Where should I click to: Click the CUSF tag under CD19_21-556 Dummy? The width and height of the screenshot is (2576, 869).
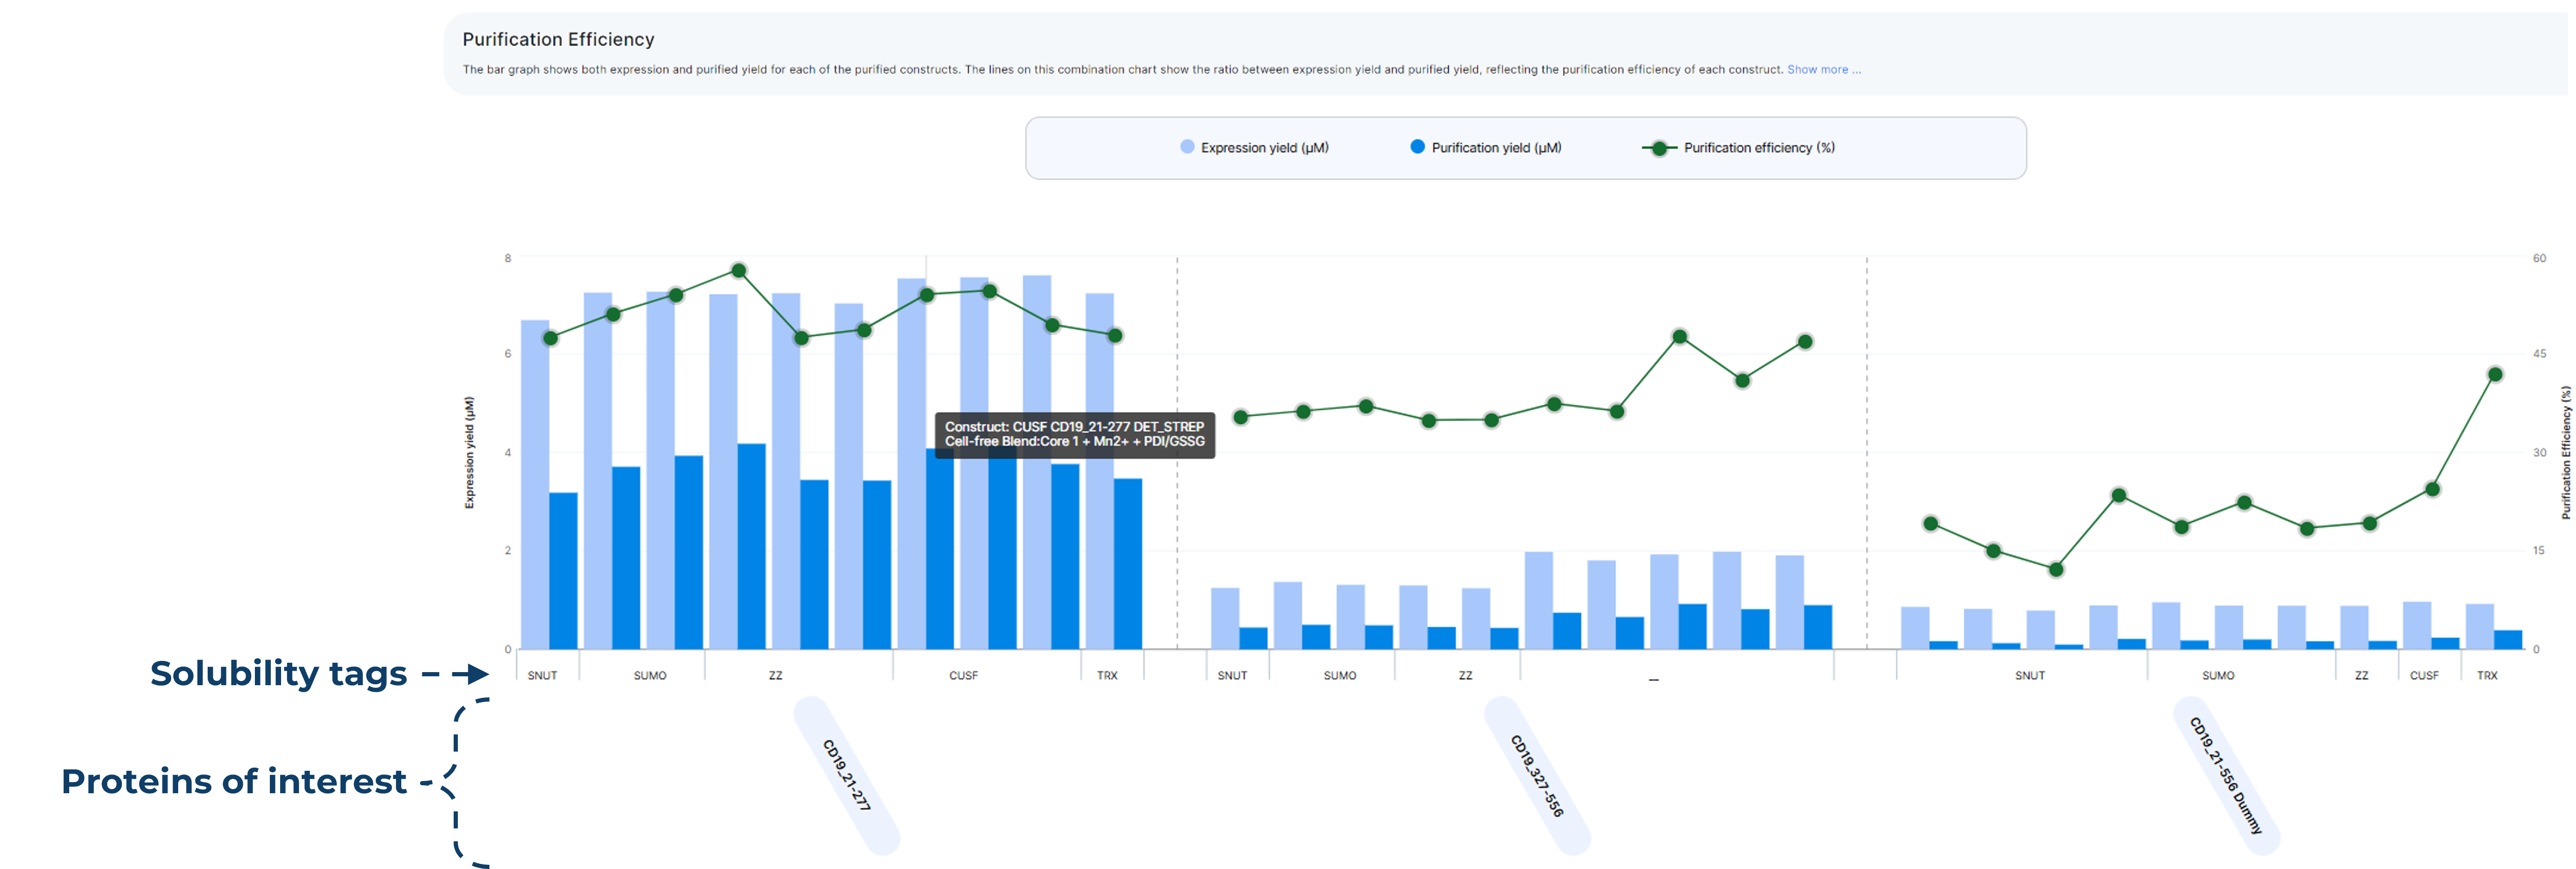tap(2424, 676)
